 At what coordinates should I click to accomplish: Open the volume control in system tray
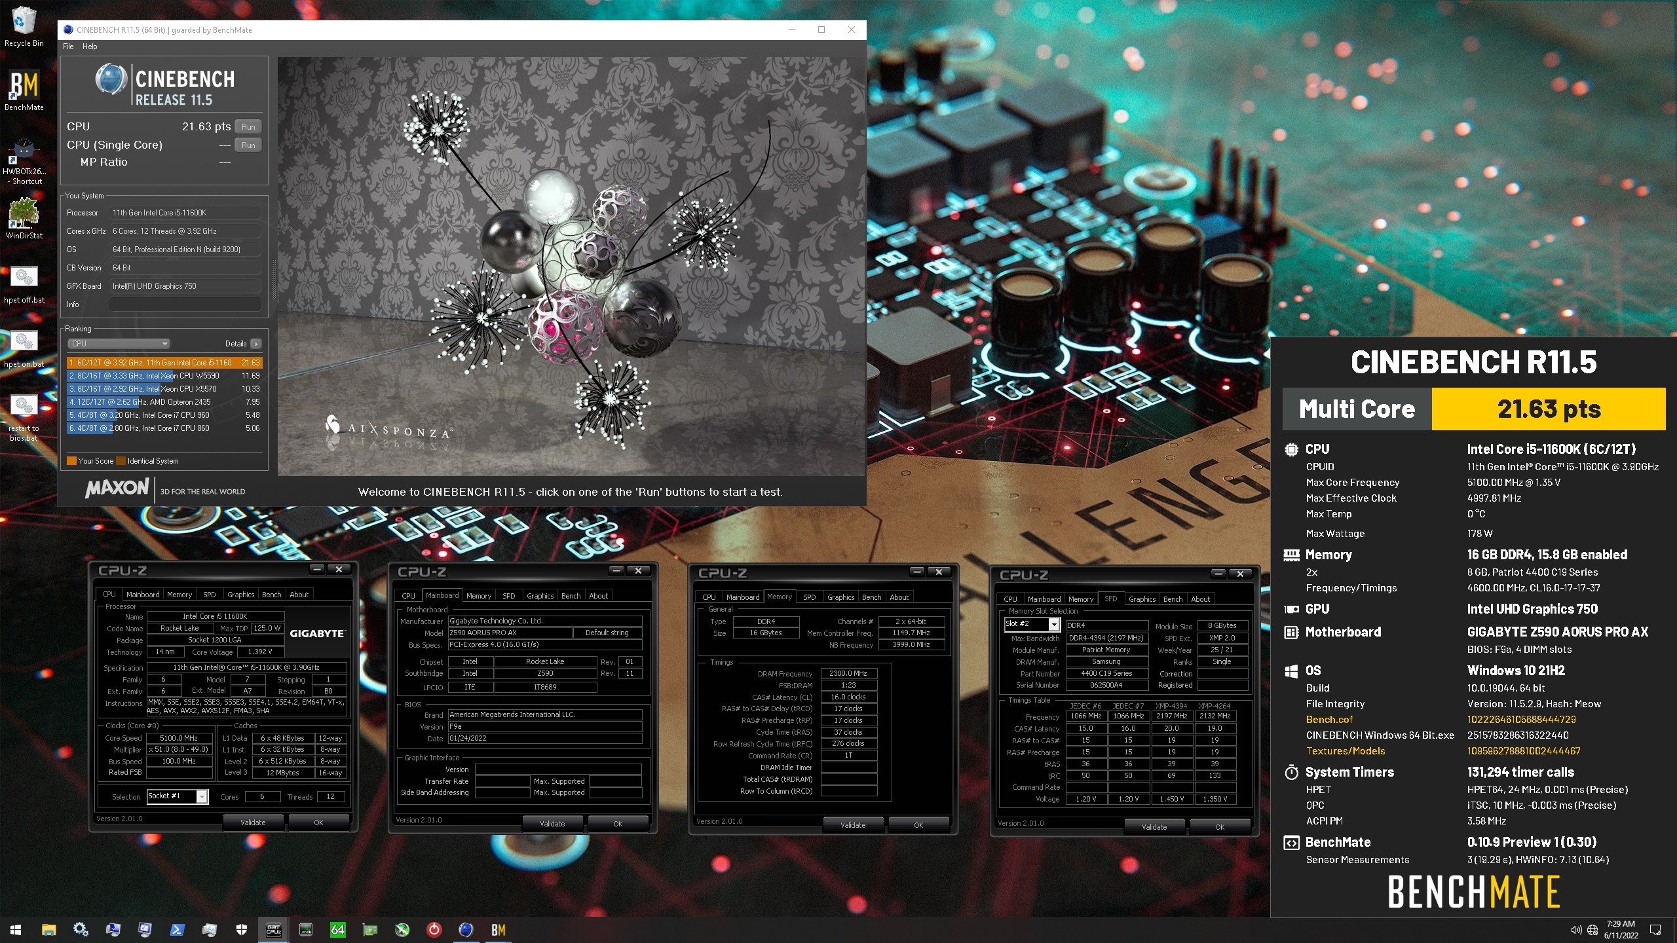(x=1575, y=930)
